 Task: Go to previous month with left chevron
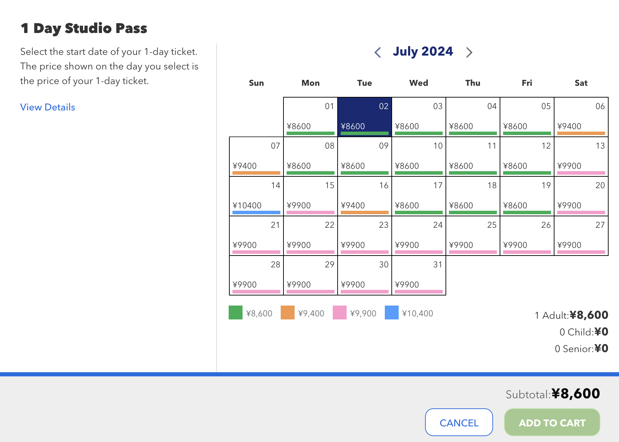point(378,52)
